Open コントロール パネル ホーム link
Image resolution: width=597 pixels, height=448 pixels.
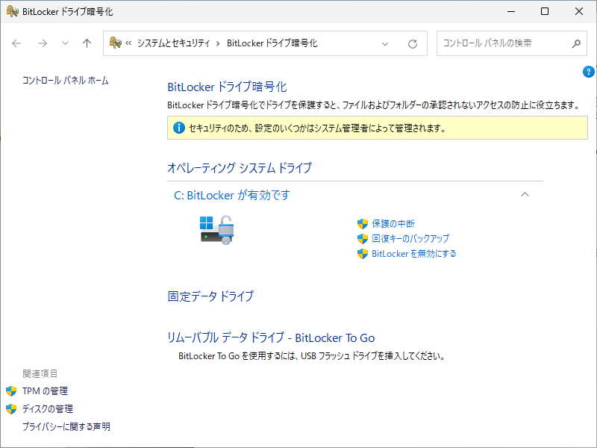tap(66, 81)
